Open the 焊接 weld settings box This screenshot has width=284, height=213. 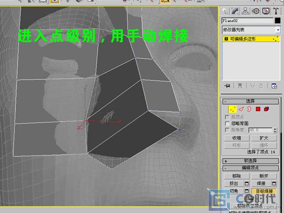[274, 183]
